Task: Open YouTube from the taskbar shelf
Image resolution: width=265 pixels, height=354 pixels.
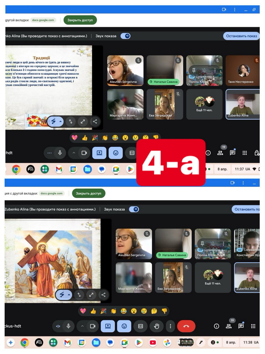Action: point(153,342)
